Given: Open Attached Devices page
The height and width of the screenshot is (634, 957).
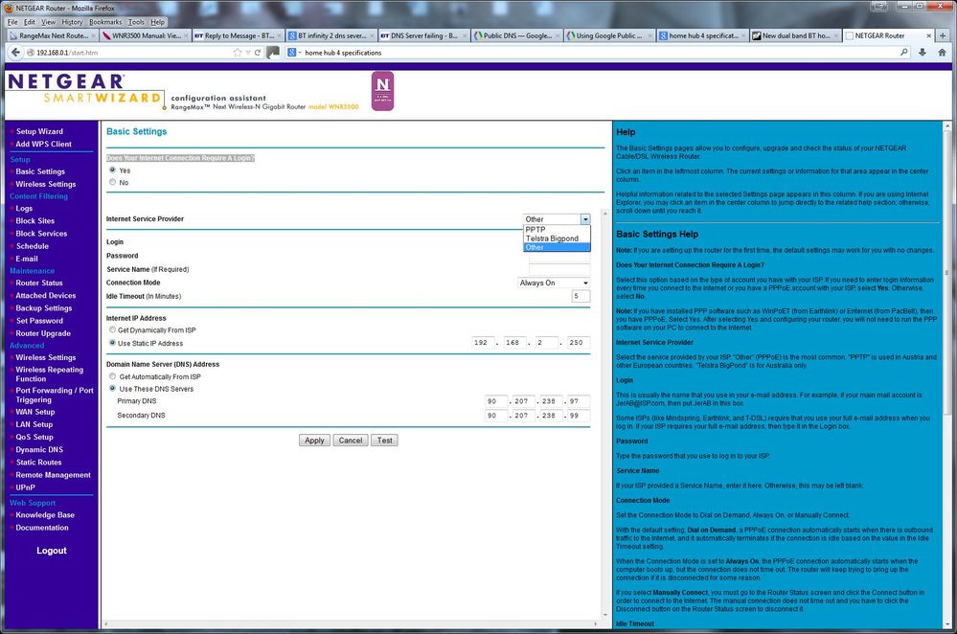Looking at the screenshot, I should 46,295.
